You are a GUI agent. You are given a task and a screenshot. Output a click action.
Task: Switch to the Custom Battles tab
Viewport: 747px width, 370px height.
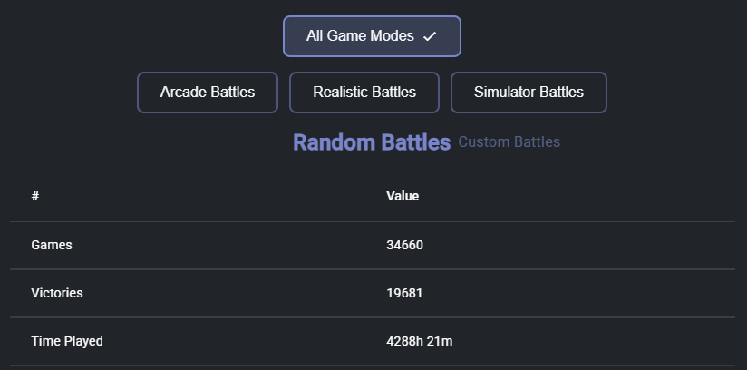tap(509, 142)
